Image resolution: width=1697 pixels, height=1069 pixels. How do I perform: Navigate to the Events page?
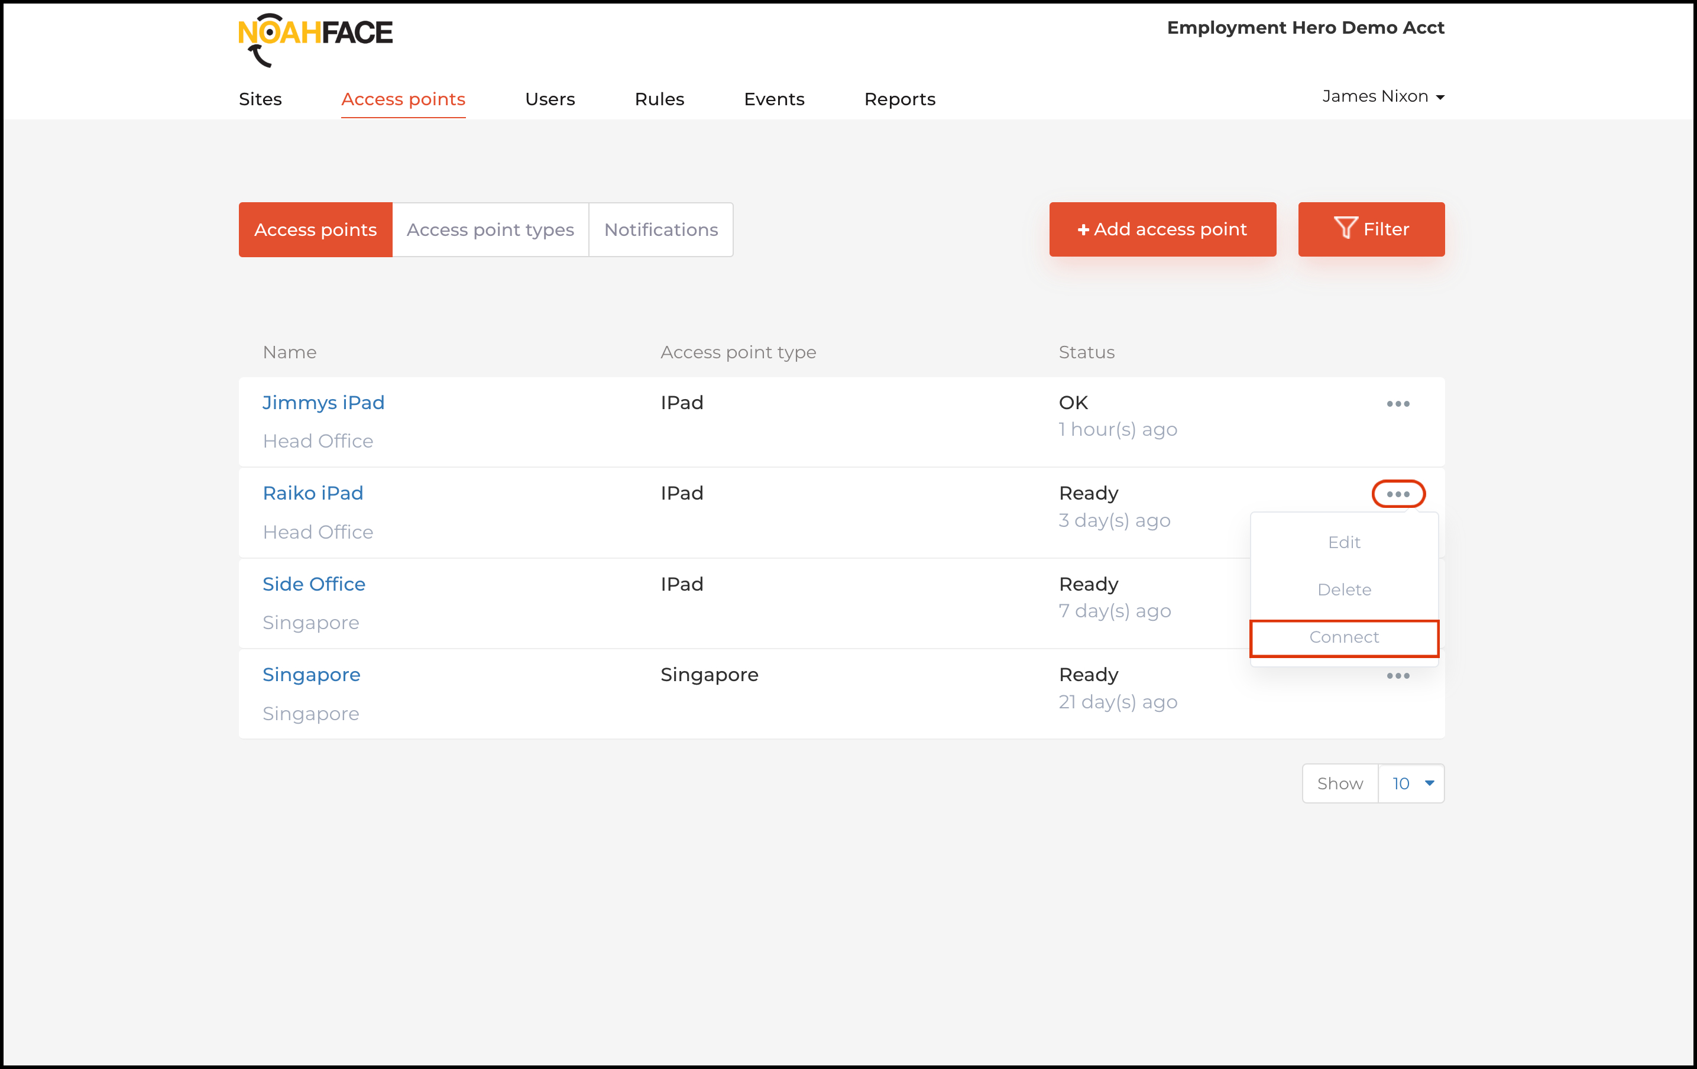click(774, 99)
